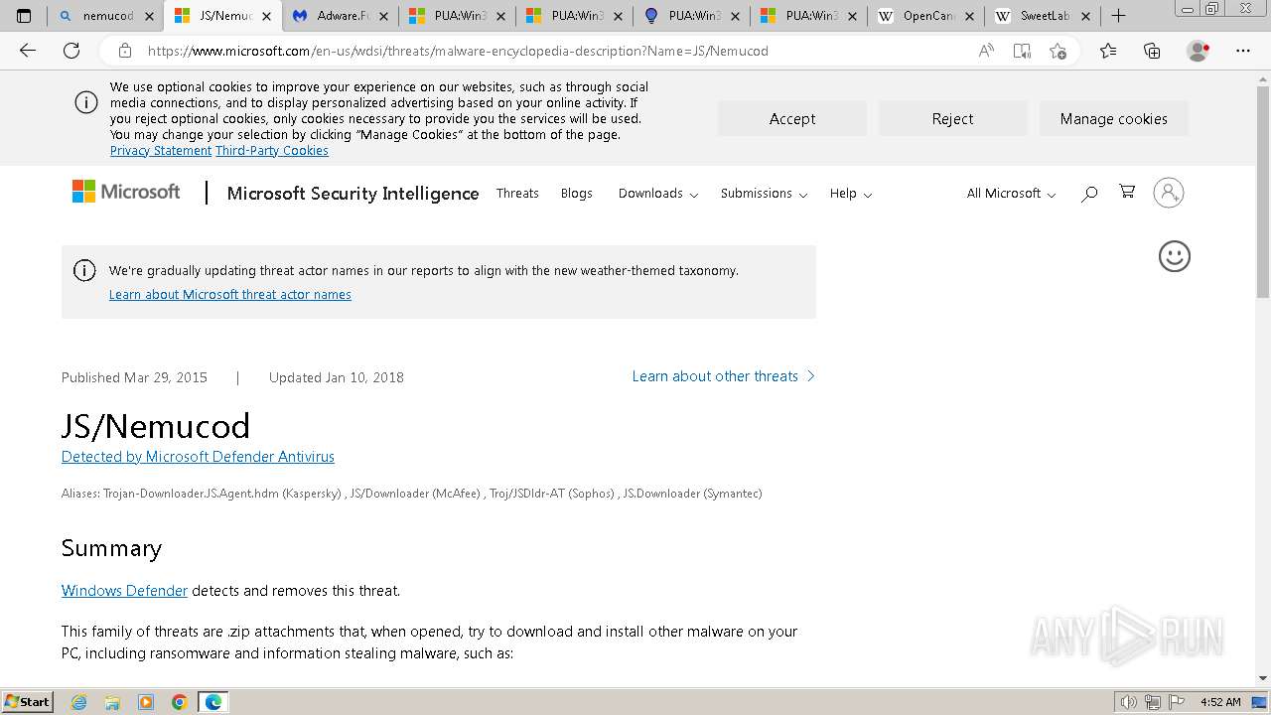The image size is (1271, 715).
Task: Open the Privacy Statement link
Action: [x=161, y=150]
